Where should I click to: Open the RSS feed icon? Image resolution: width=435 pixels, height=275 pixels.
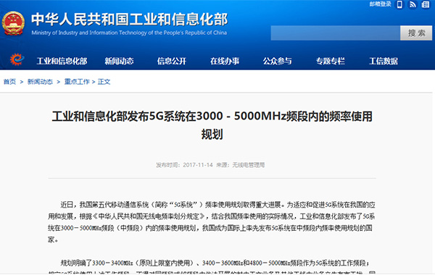pos(413,4)
